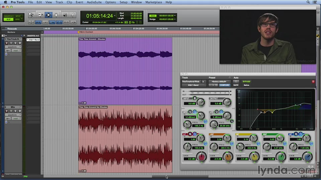Solo the Mix track
Screen dimensions: 321x180
15,111
